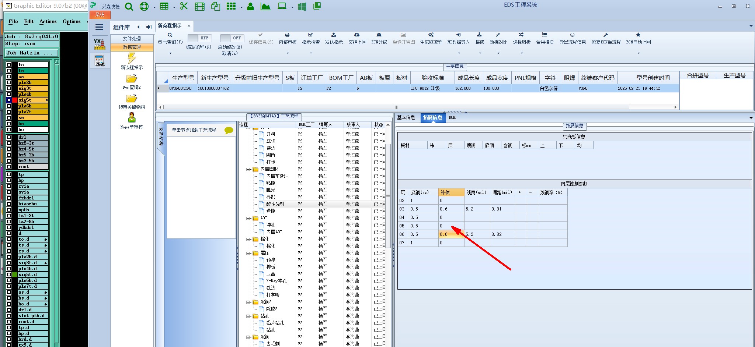The width and height of the screenshot is (755, 347).
Task: Open dropdown under ECN自动上网
Action: click(639, 53)
